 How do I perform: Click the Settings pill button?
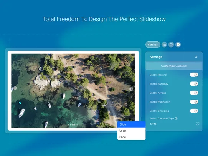153,45
